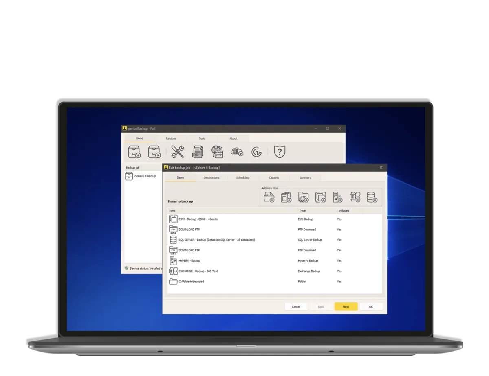Select the vSphere 8 Backup job entry
This screenshot has width=489, height=376.
tap(141, 176)
